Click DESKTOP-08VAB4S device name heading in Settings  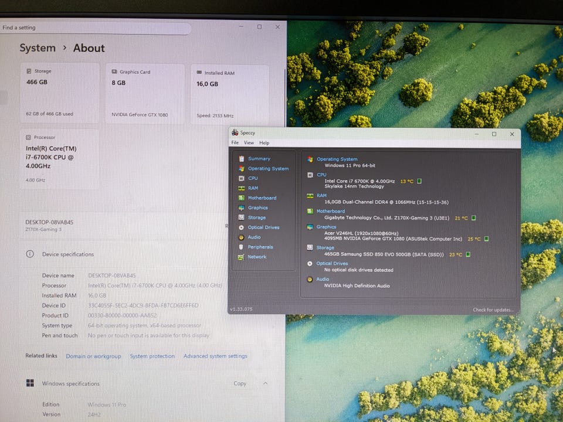click(x=49, y=222)
